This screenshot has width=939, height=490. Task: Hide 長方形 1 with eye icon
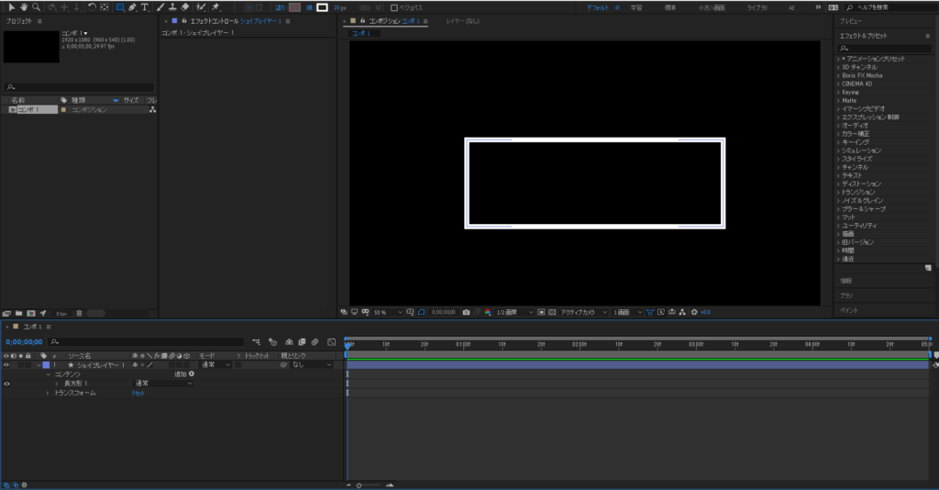click(6, 384)
